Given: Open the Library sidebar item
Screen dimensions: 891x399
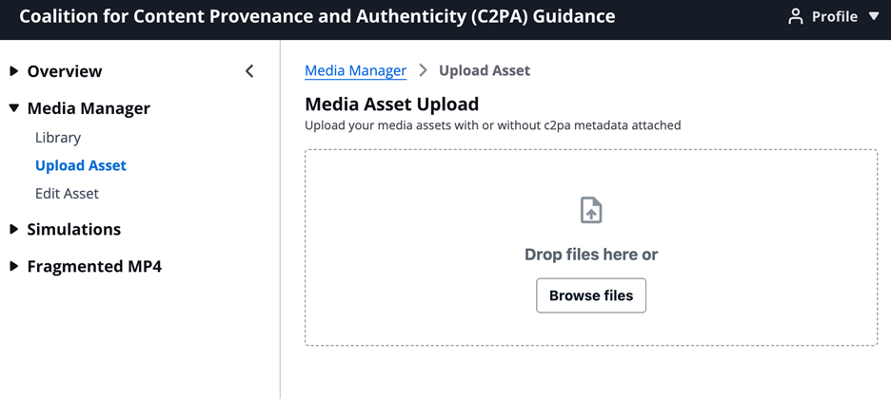Looking at the screenshot, I should [x=58, y=138].
